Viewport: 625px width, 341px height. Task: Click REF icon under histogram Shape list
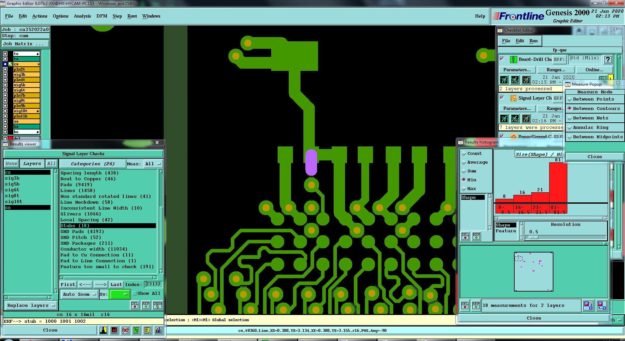[476, 236]
